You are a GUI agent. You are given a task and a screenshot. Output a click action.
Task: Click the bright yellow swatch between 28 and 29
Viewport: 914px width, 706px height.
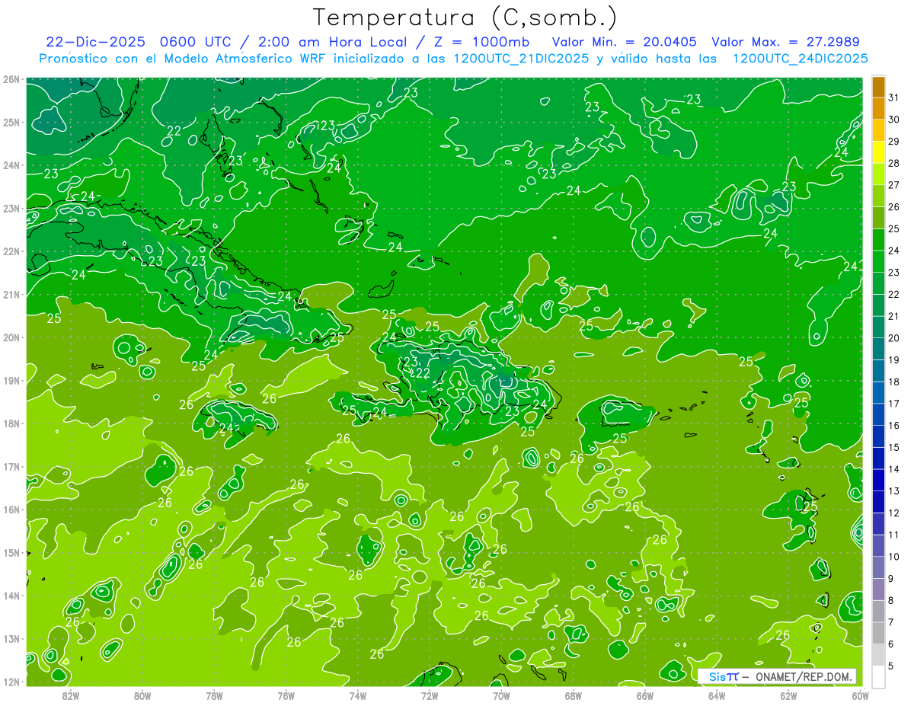[x=878, y=152]
